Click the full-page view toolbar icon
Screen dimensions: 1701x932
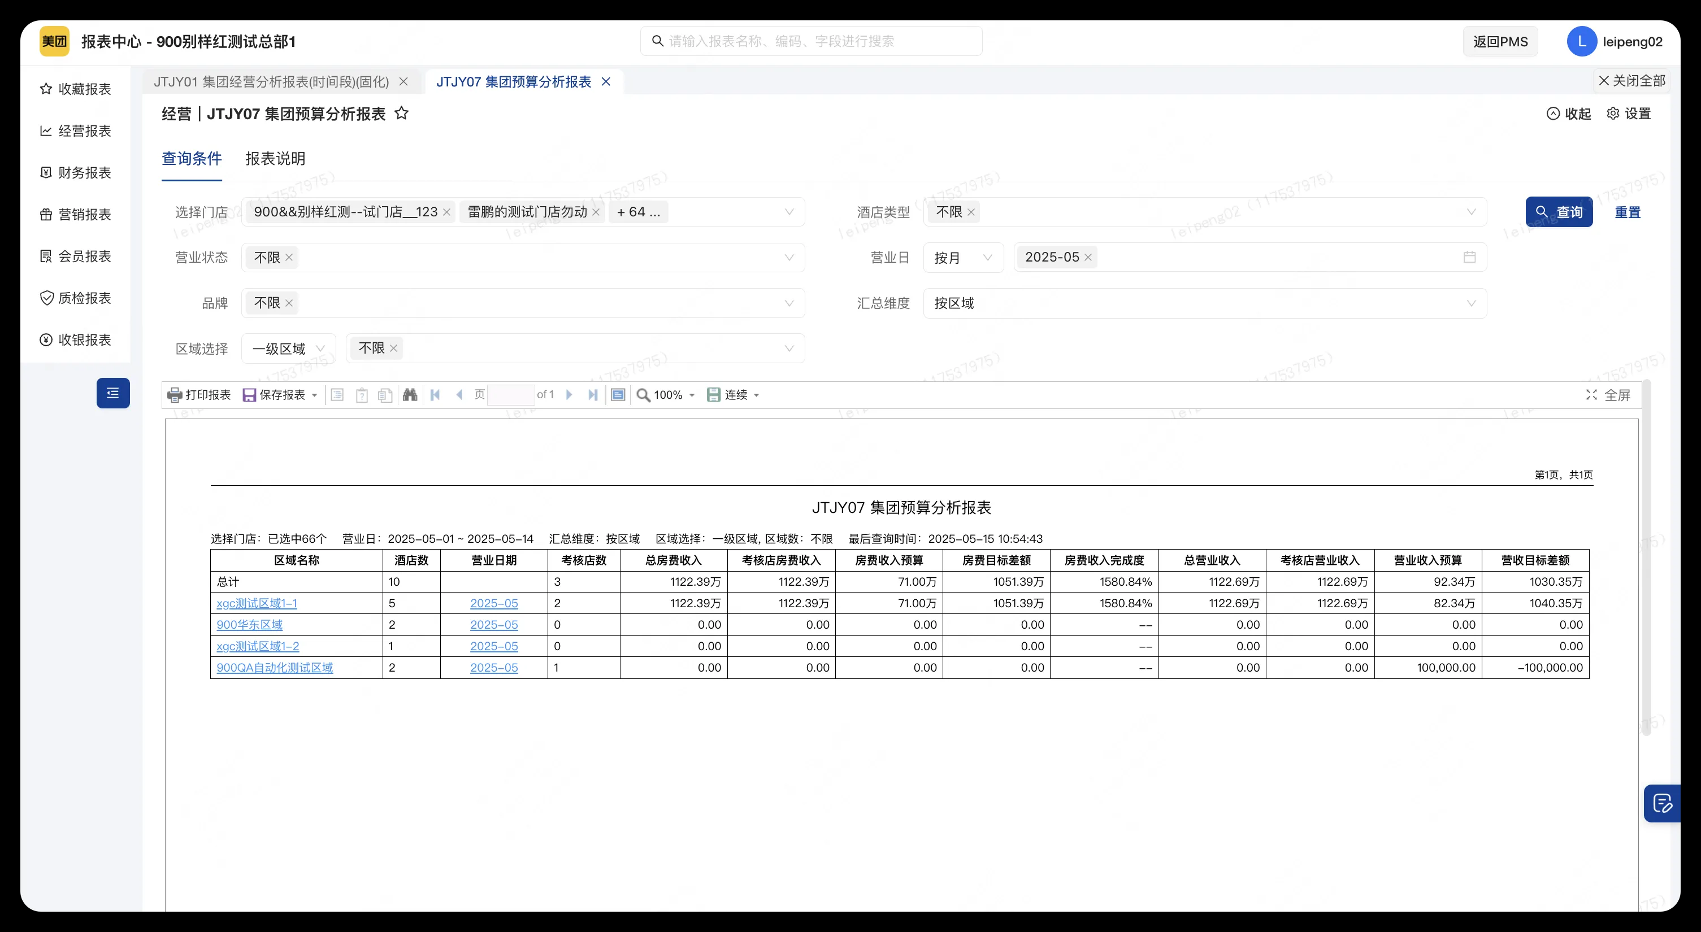tap(618, 395)
